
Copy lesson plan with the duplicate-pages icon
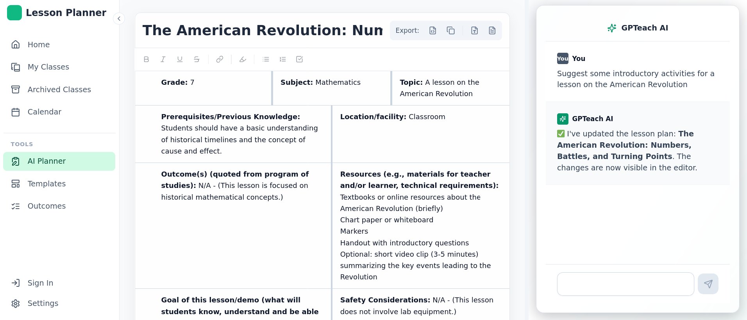coord(450,30)
